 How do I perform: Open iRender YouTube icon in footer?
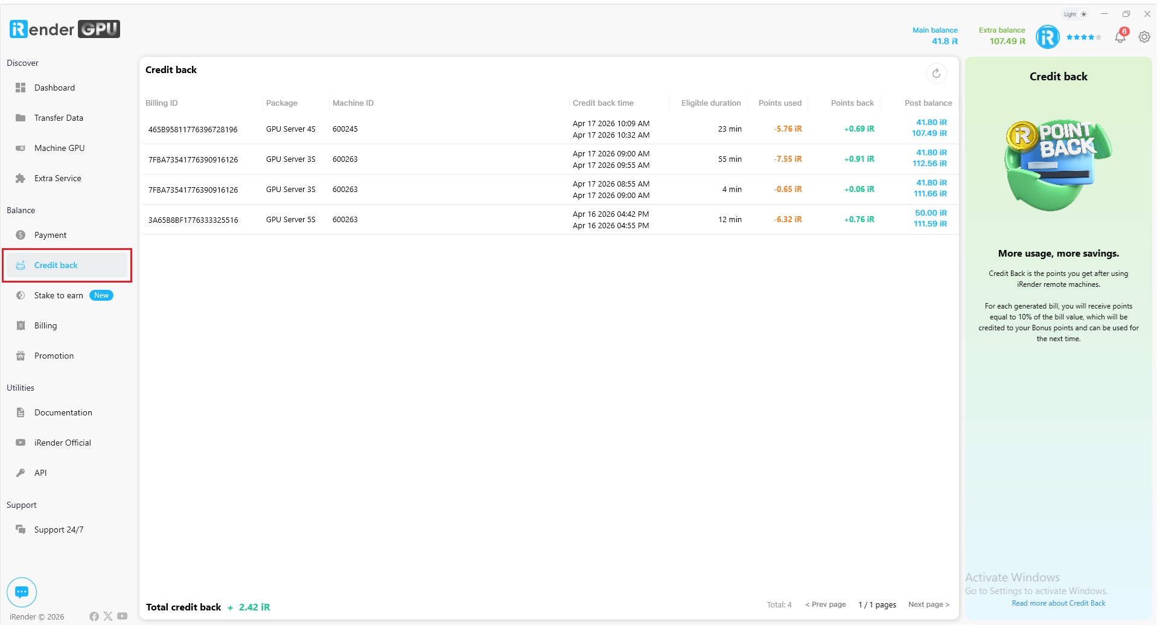[123, 616]
